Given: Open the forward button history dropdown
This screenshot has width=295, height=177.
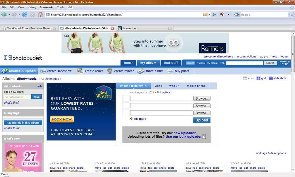Looking at the screenshot, I should pyautogui.click(x=19, y=14).
